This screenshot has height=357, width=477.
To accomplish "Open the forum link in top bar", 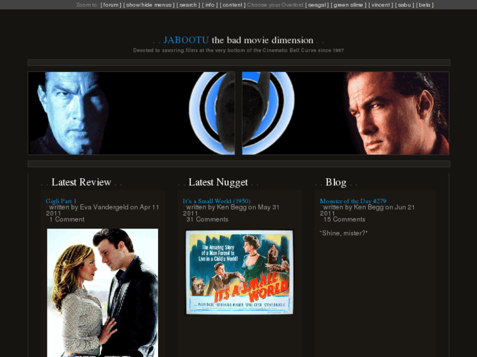I will [x=111, y=5].
